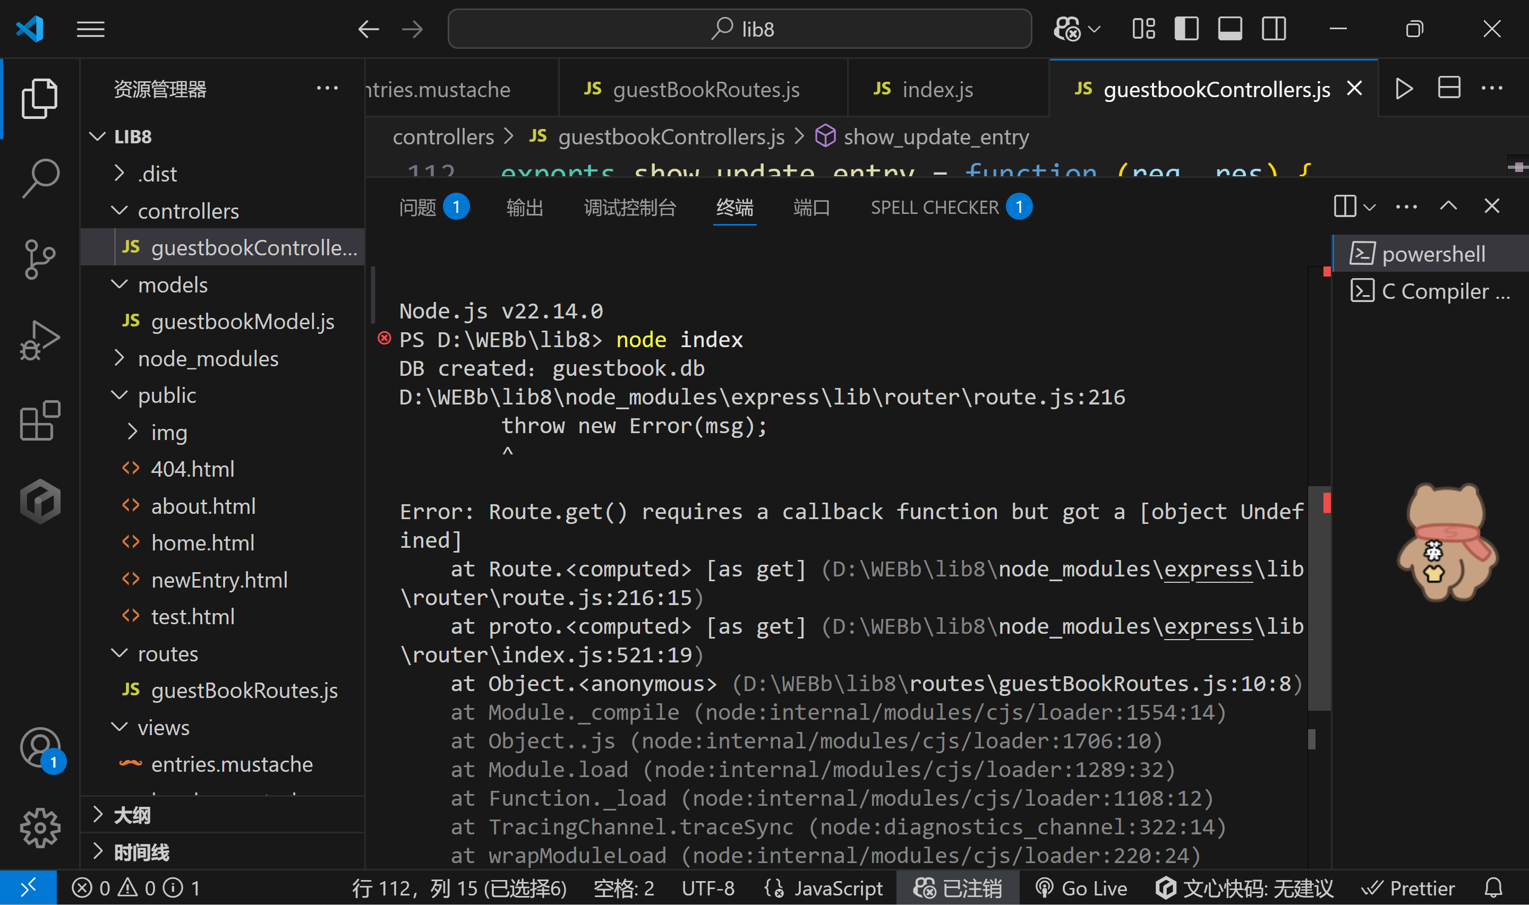
Task: Open the split terminal dropdown arrow
Action: (x=1370, y=208)
